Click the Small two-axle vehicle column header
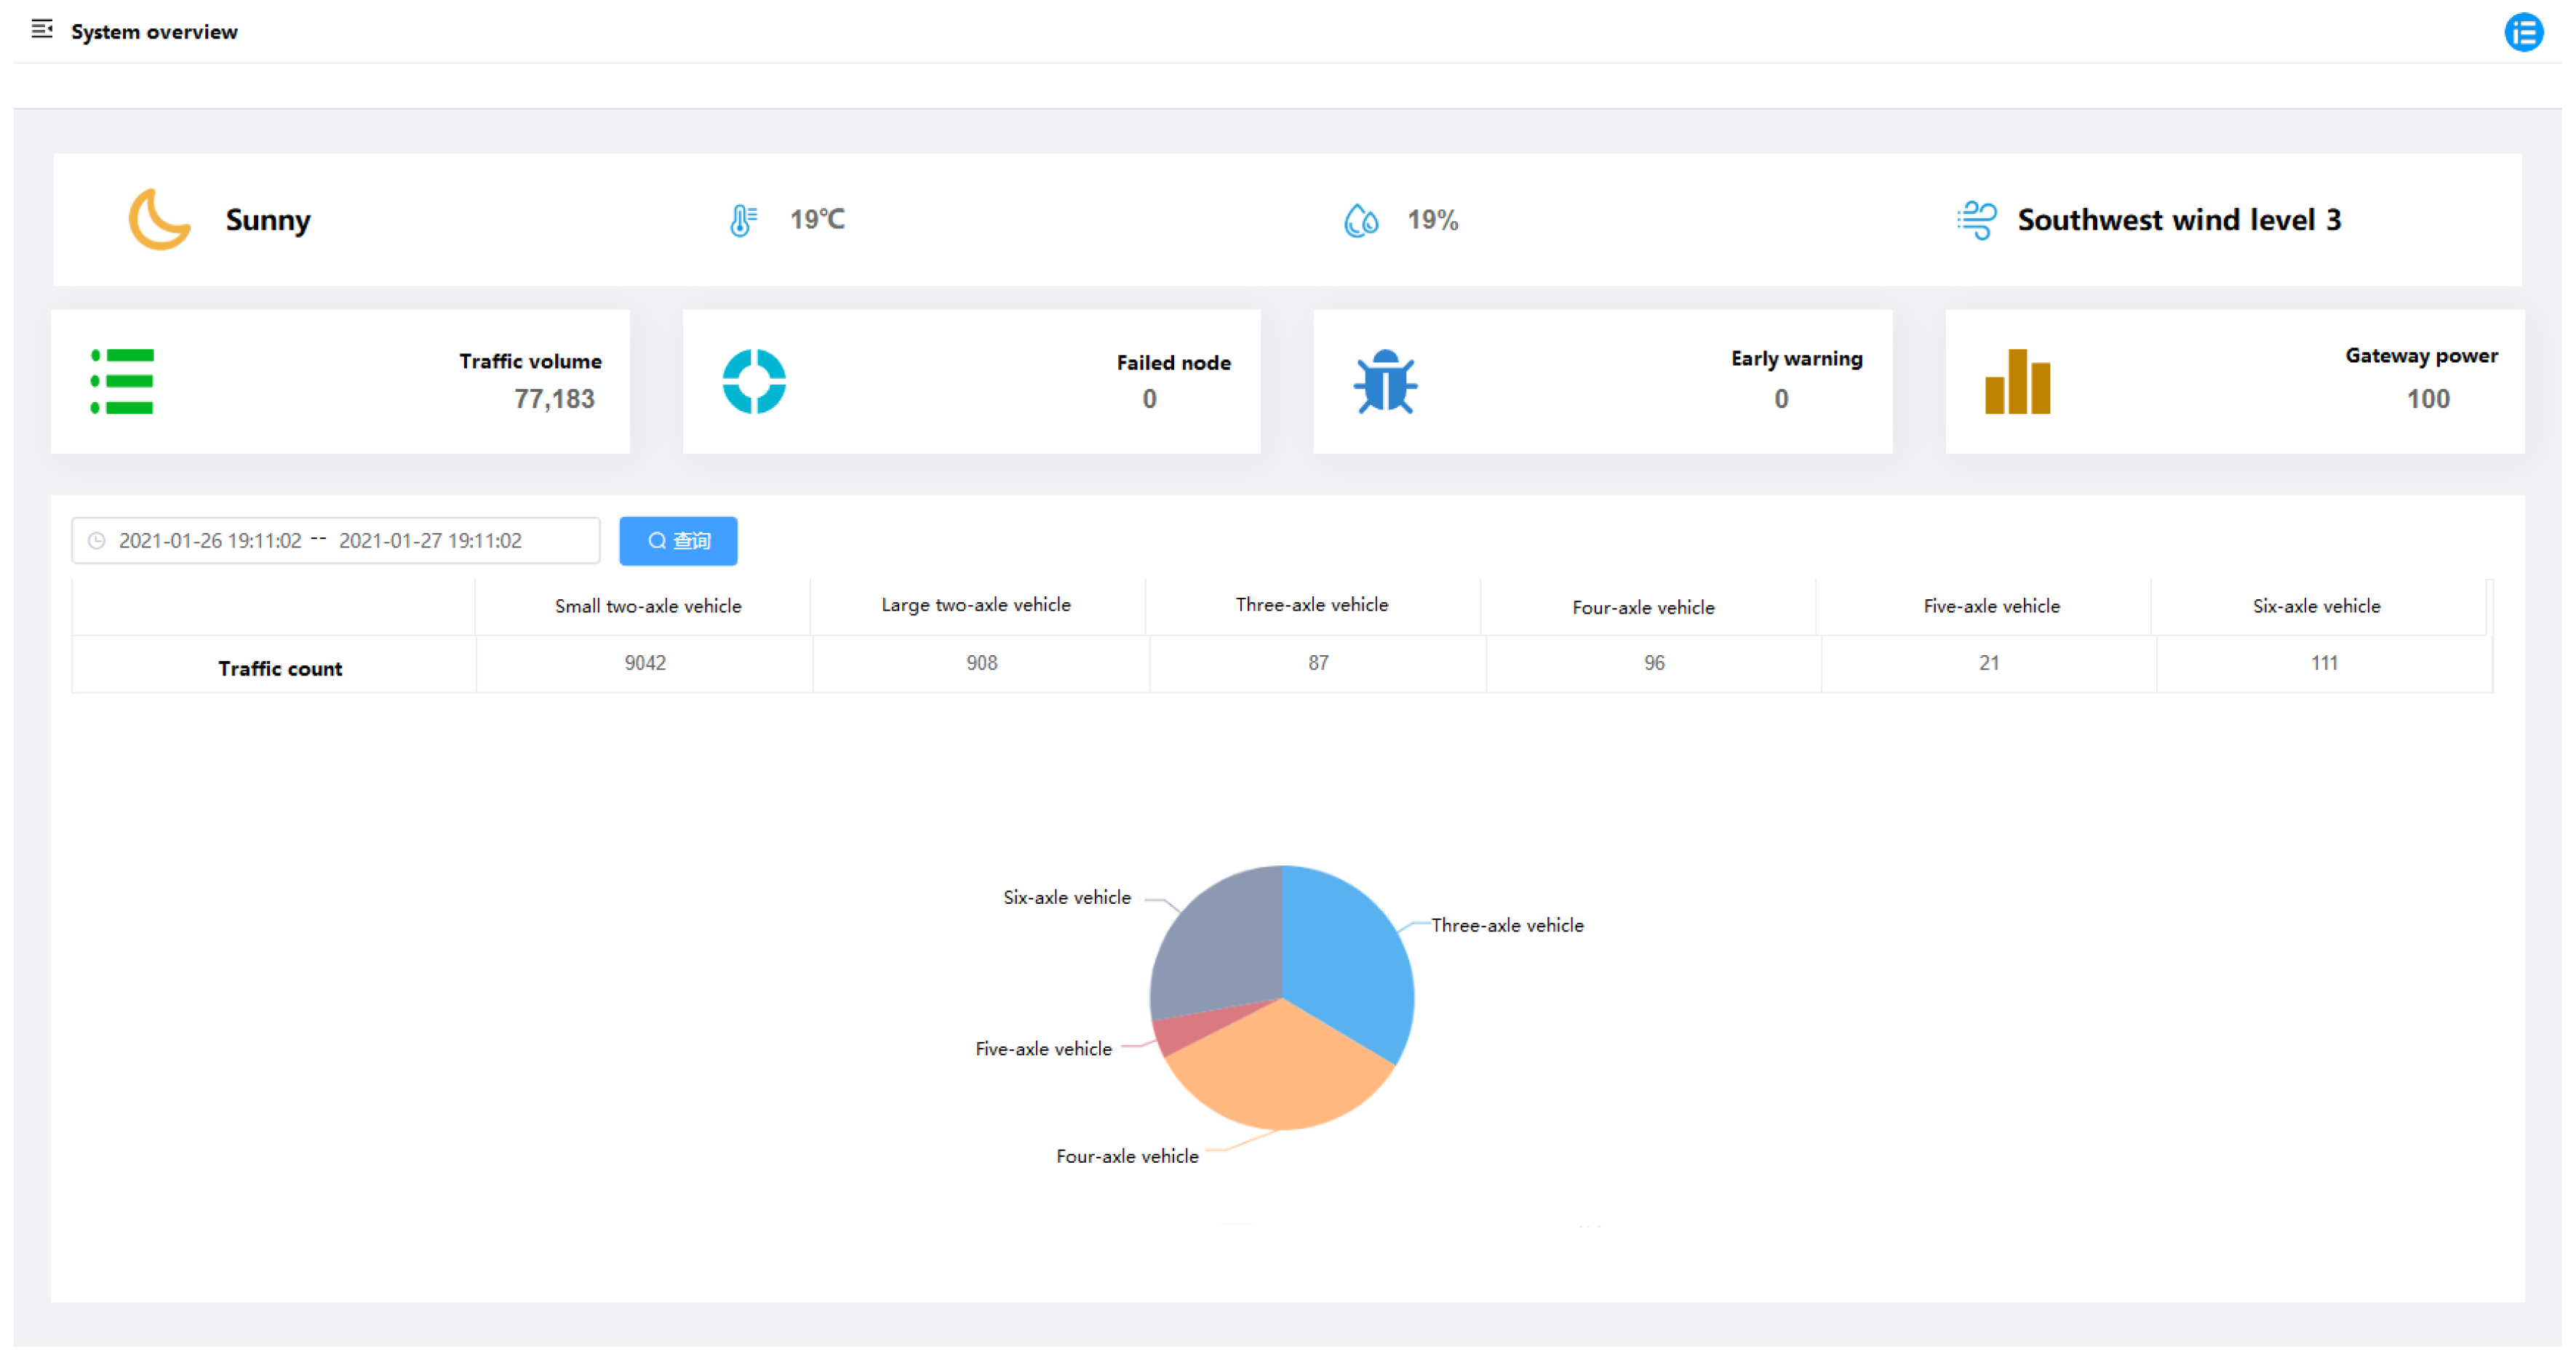This screenshot has height=1362, width=2576. click(648, 606)
